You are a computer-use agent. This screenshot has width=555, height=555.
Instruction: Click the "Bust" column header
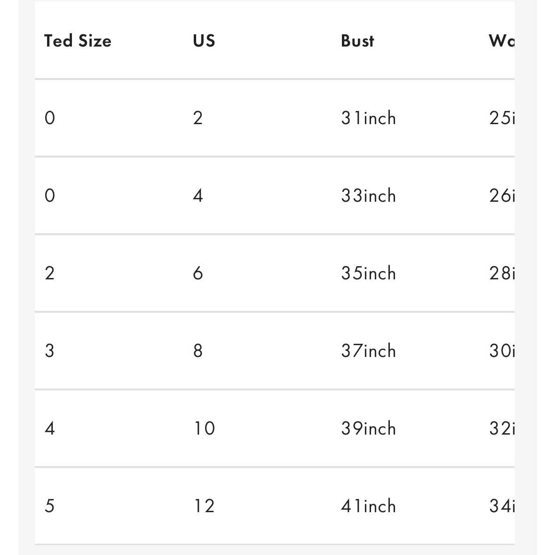[357, 41]
